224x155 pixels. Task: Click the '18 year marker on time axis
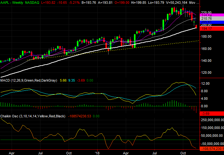tap(97, 153)
